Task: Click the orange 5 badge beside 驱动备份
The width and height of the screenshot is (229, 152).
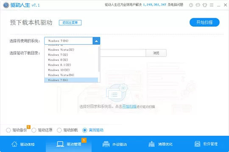Action: click(x=28, y=127)
